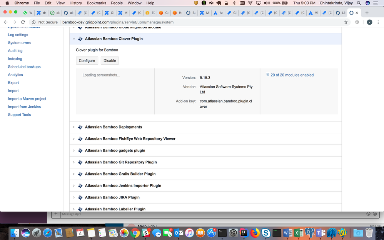Expand the Bamboo Git Repository Plugin row

74,162
